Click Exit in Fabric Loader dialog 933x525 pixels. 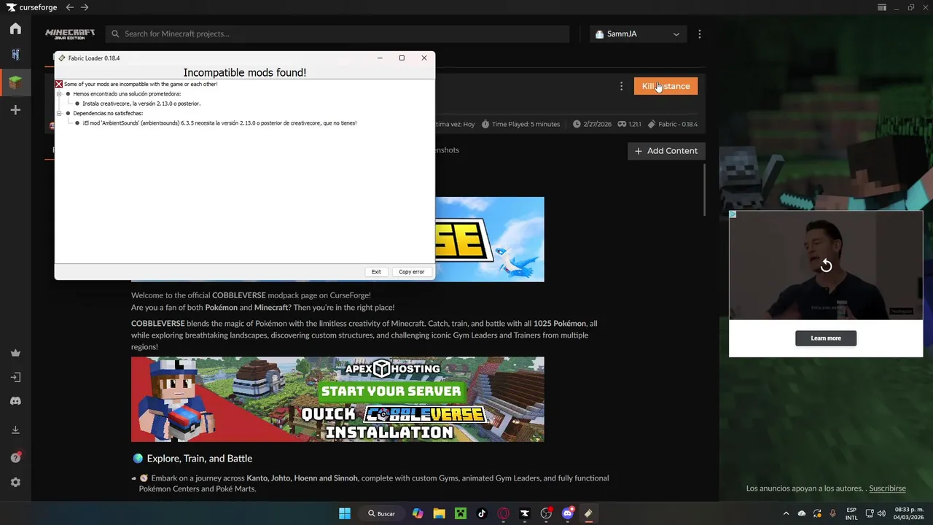[x=376, y=272]
